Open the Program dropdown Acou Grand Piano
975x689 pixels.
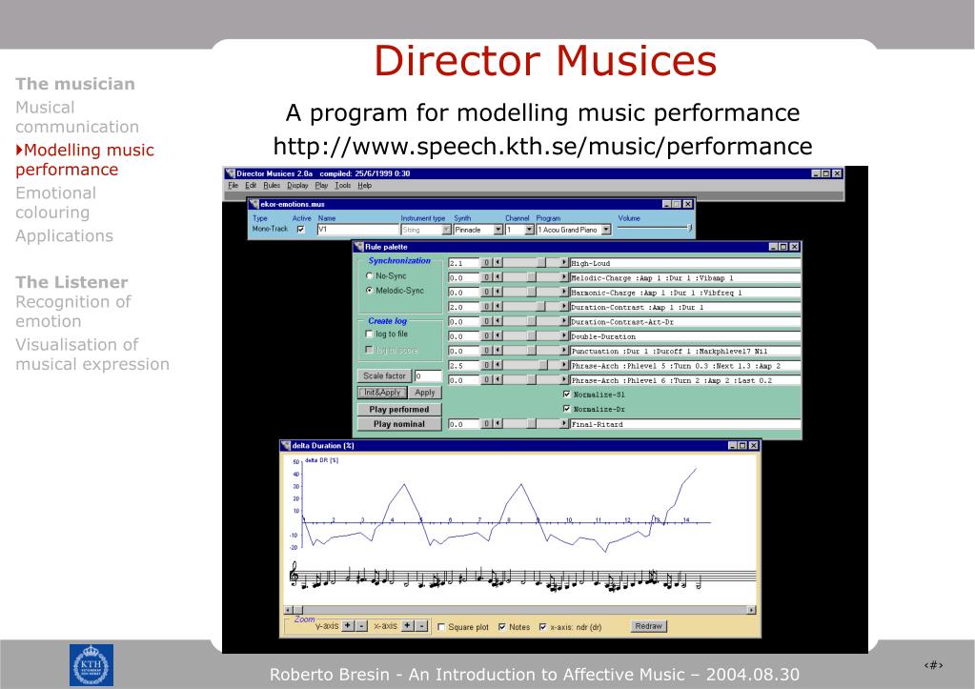606,230
